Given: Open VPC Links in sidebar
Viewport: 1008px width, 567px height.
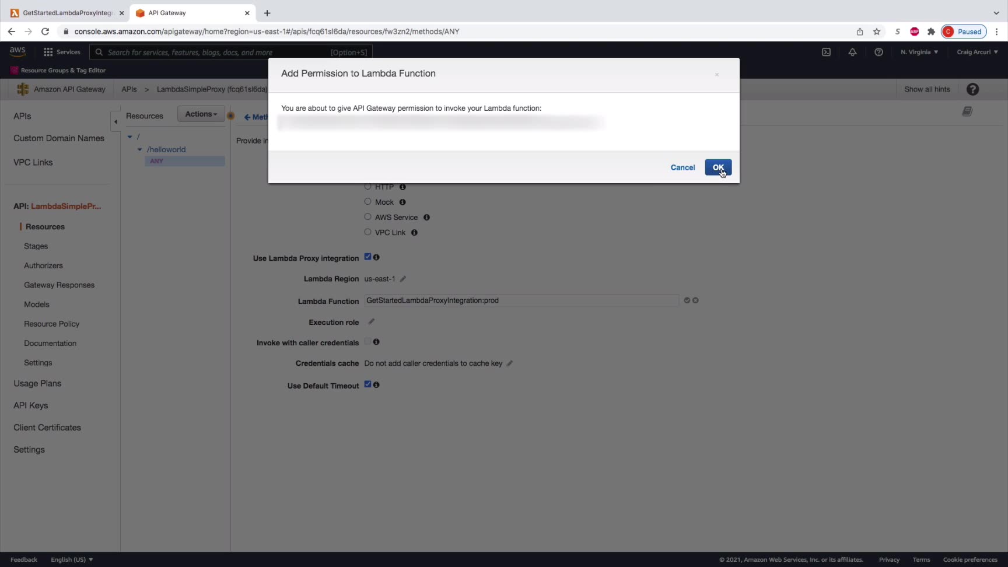Looking at the screenshot, I should pyautogui.click(x=33, y=162).
